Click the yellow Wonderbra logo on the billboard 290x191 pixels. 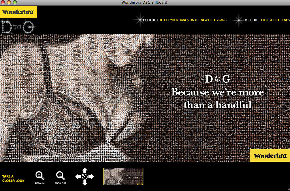point(270,155)
